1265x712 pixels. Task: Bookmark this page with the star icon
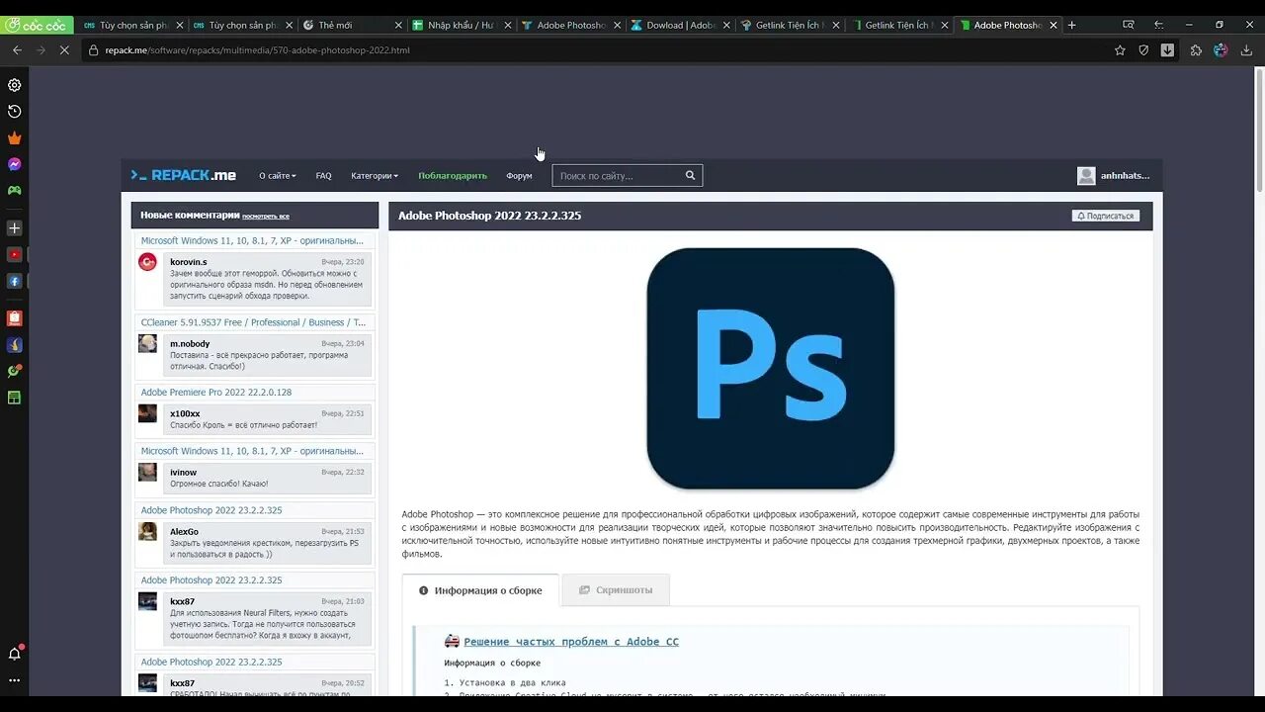tap(1120, 49)
